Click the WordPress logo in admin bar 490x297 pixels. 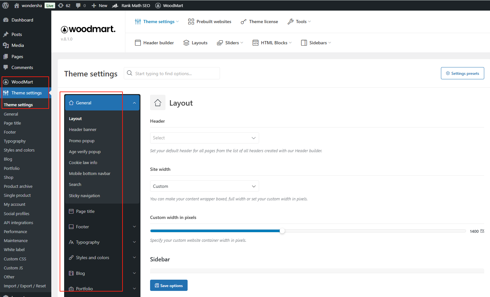click(5, 5)
